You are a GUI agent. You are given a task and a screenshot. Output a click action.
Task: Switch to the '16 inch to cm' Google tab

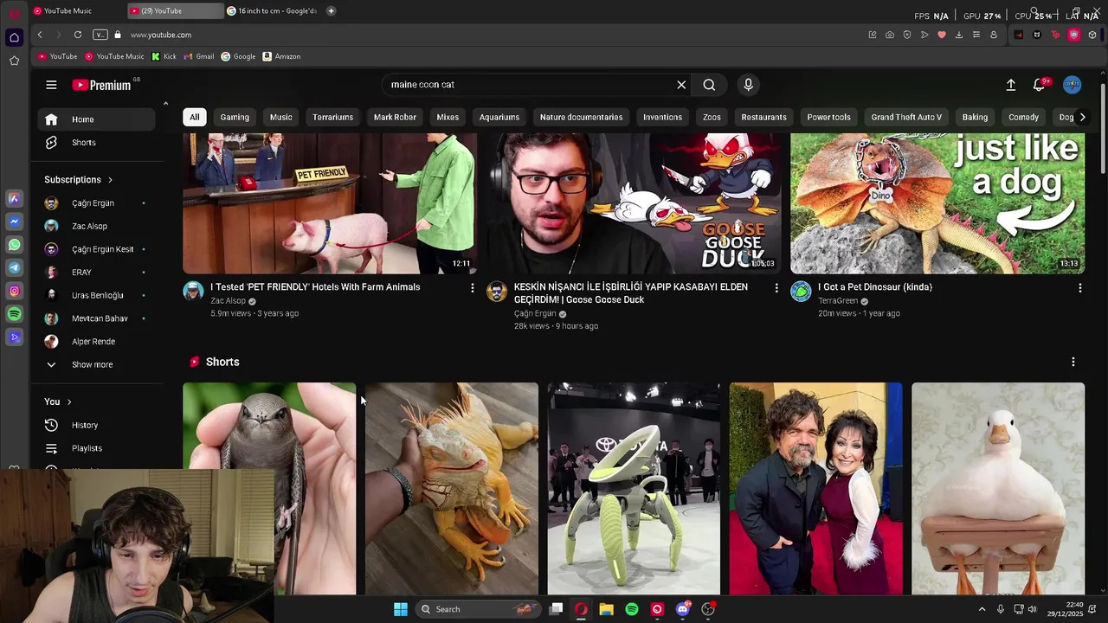coord(272,11)
